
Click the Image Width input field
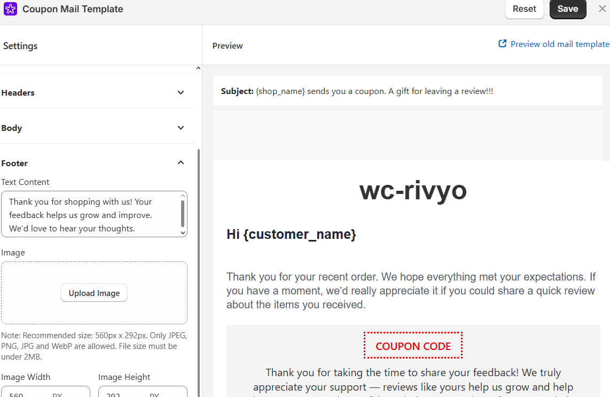[45, 392]
